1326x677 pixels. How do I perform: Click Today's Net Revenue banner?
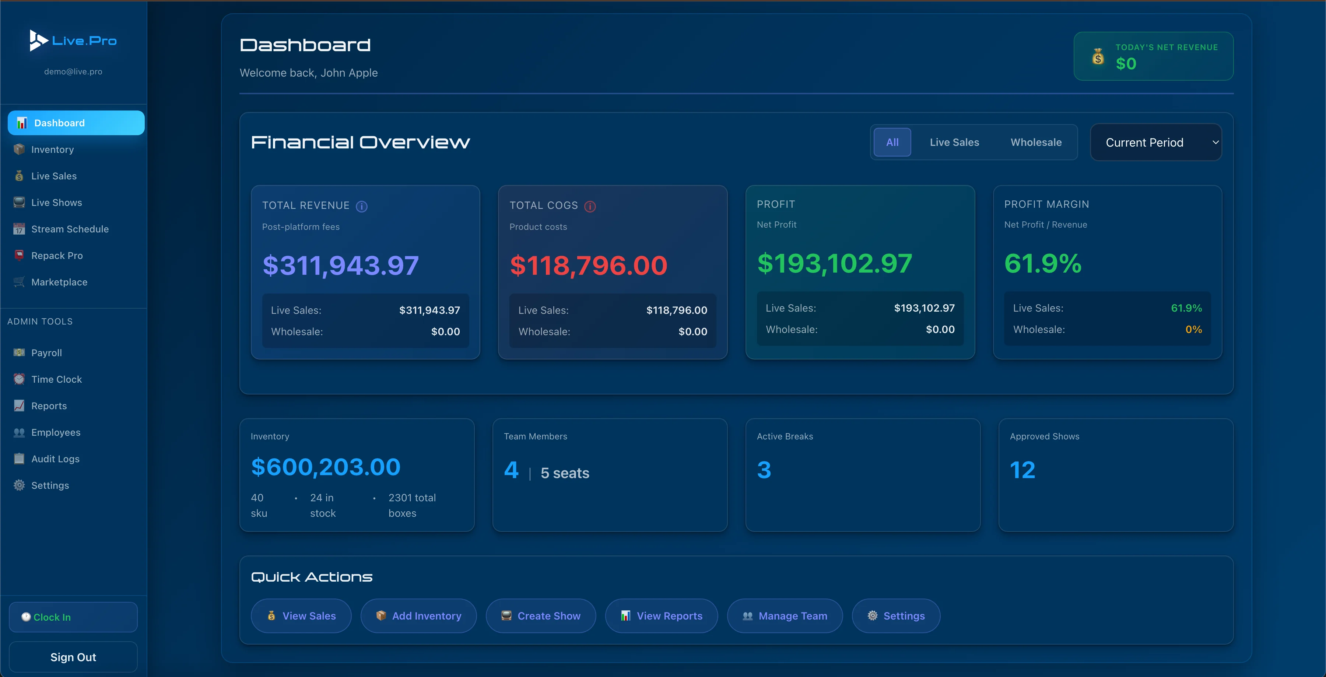(x=1153, y=56)
